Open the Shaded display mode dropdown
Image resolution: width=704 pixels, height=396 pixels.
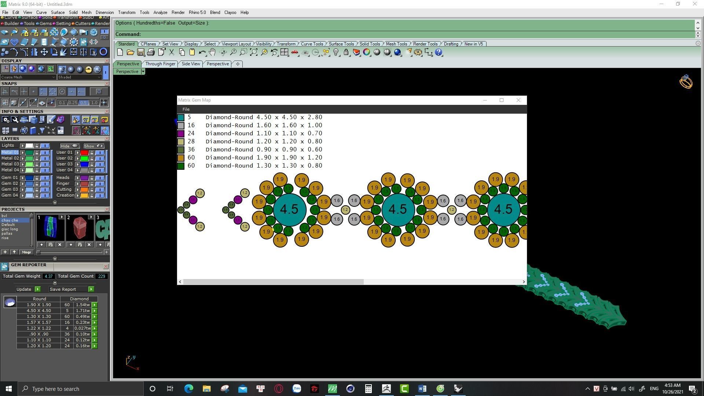(80, 77)
